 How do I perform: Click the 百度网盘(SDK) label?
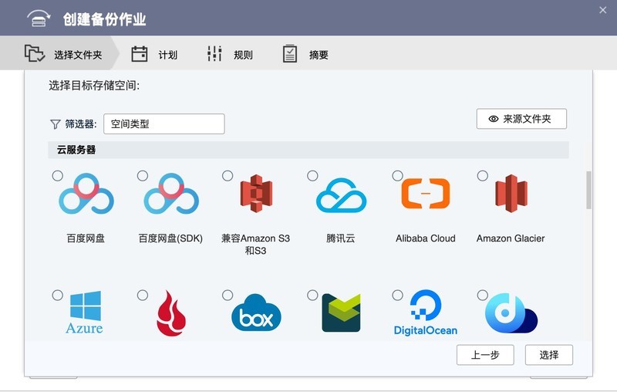170,238
